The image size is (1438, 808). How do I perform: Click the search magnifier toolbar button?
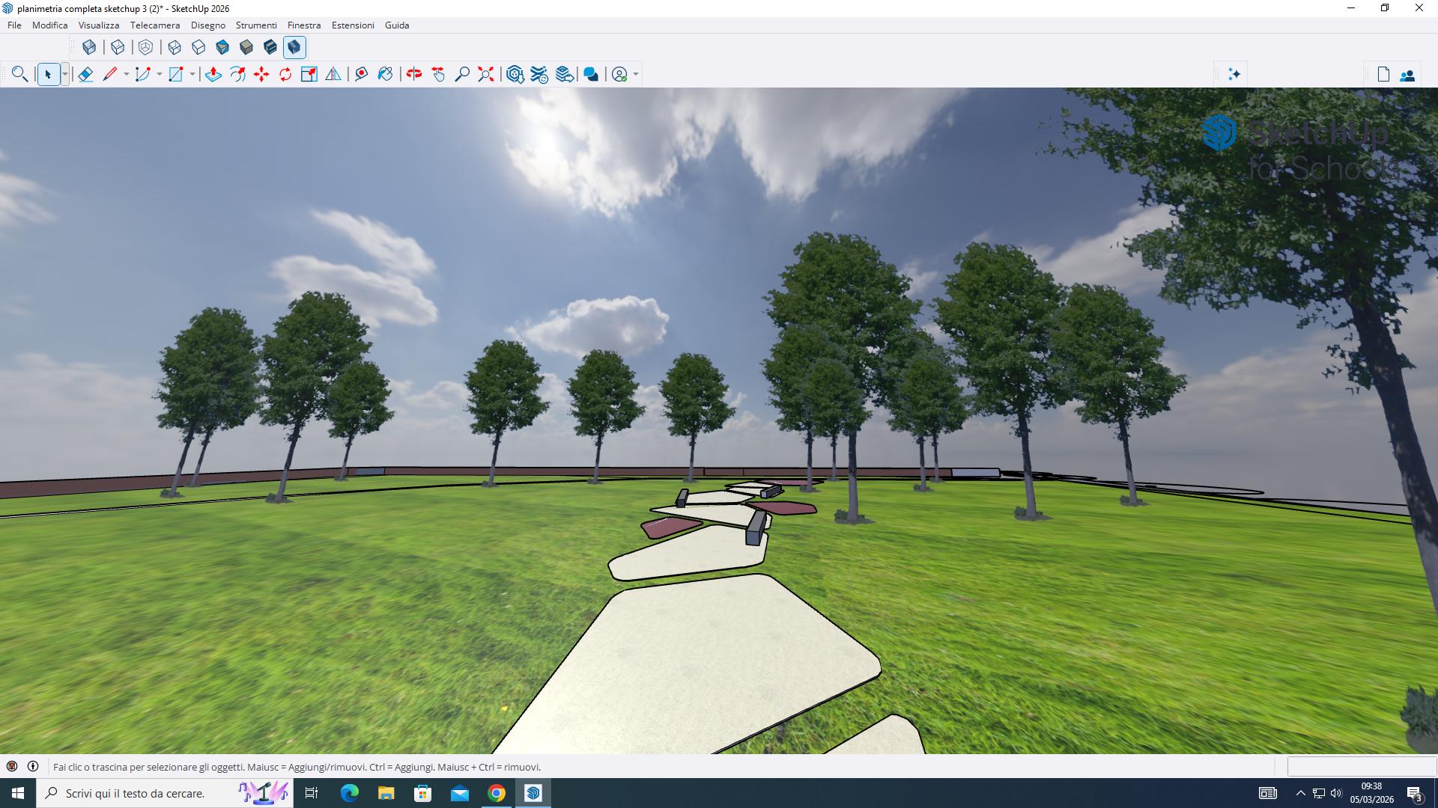pyautogui.click(x=20, y=74)
